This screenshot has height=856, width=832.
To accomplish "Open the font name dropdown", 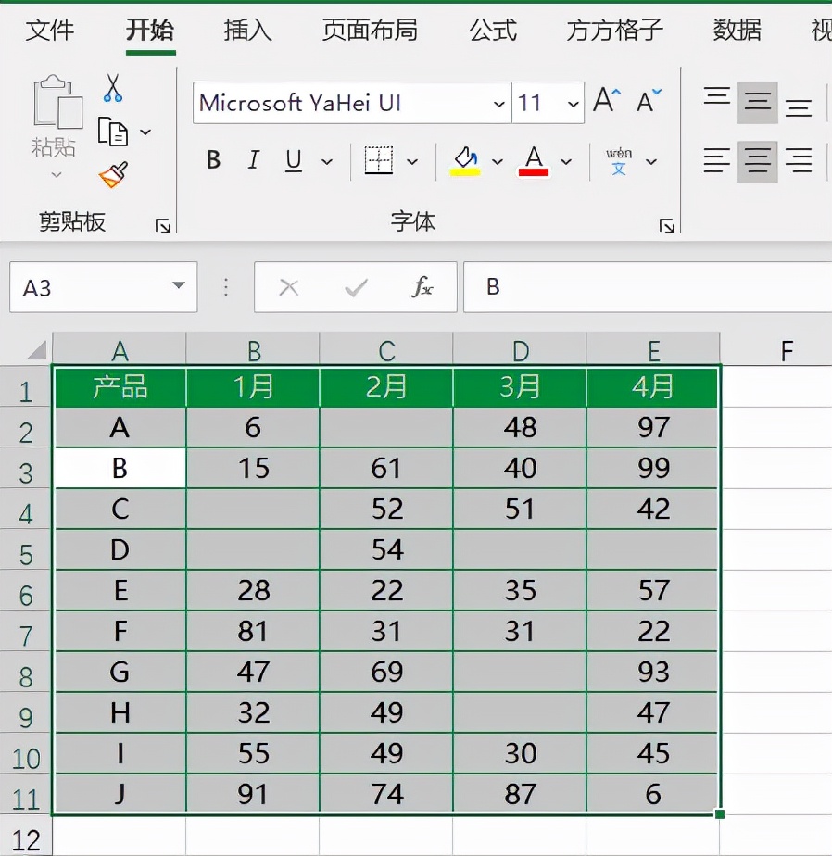I will pyautogui.click(x=498, y=103).
